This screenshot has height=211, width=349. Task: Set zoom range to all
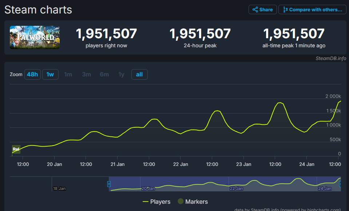(139, 74)
